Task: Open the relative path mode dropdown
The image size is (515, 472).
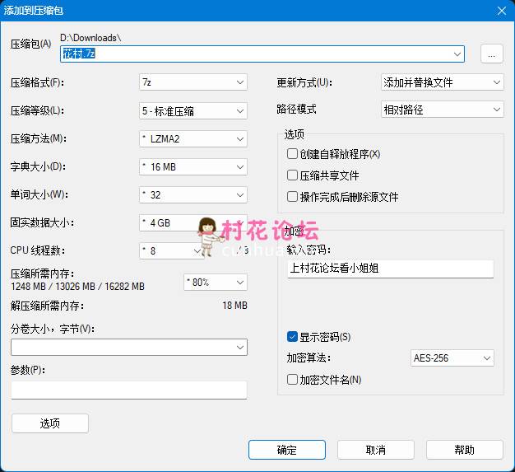Action: pyautogui.click(x=442, y=109)
